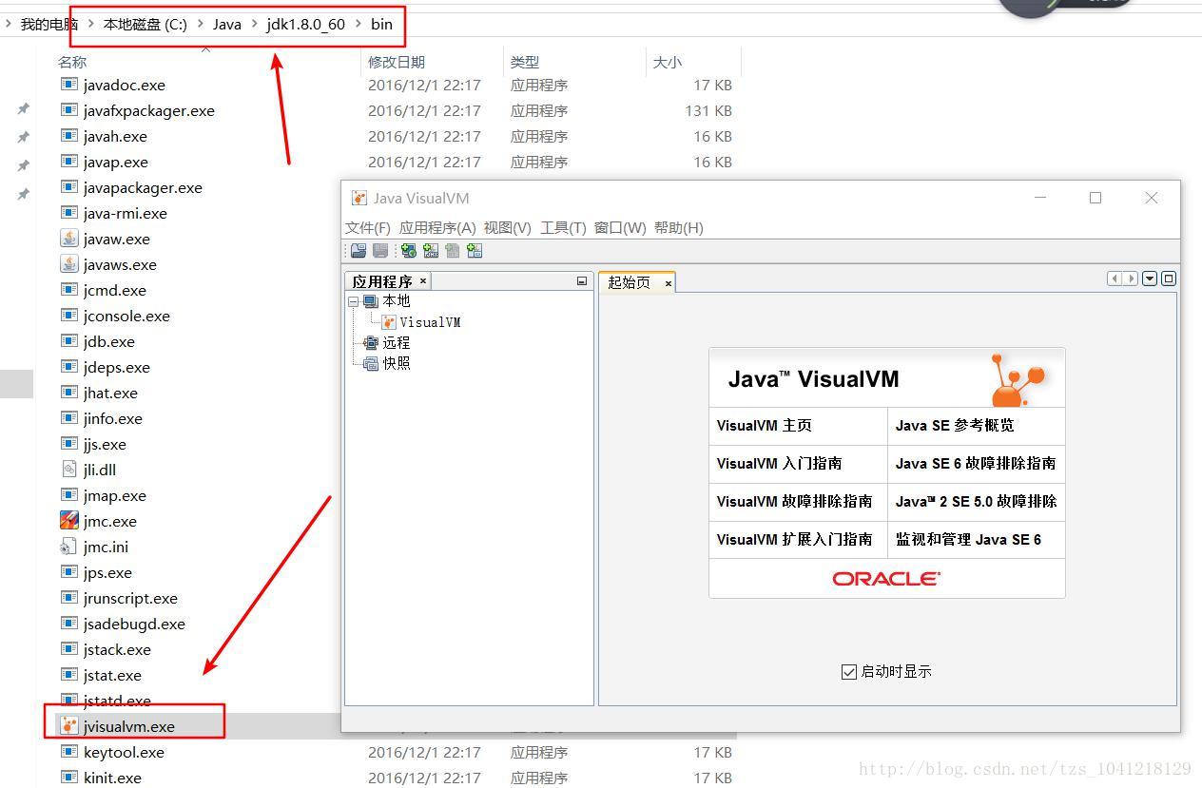Go to the jdk1.8.0_60 breadcrumb folder
This screenshot has width=1202, height=788.
[x=305, y=24]
